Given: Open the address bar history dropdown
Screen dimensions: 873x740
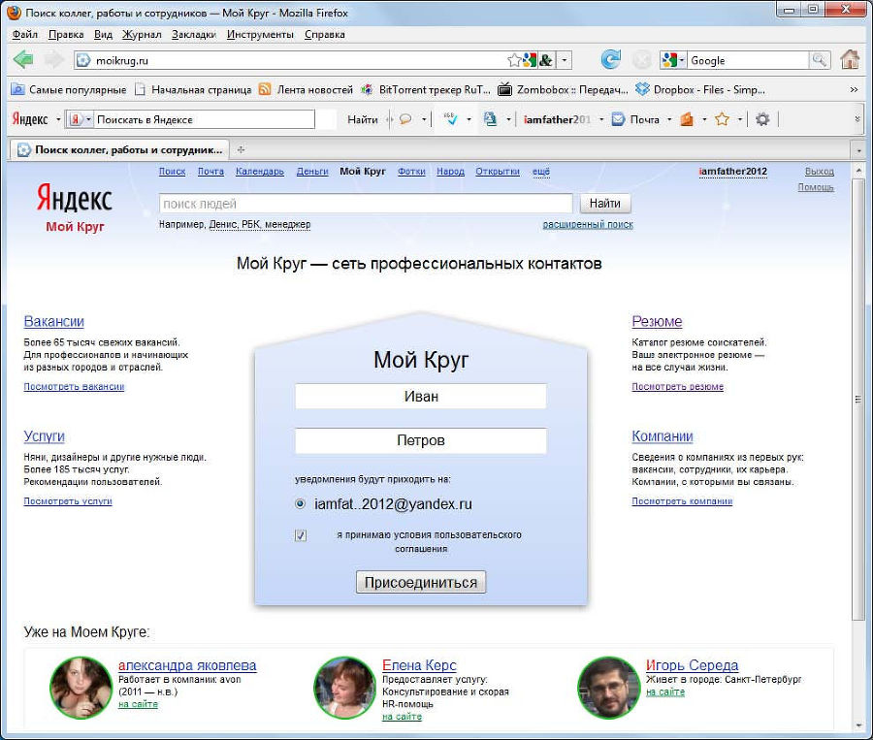Looking at the screenshot, I should tap(565, 60).
